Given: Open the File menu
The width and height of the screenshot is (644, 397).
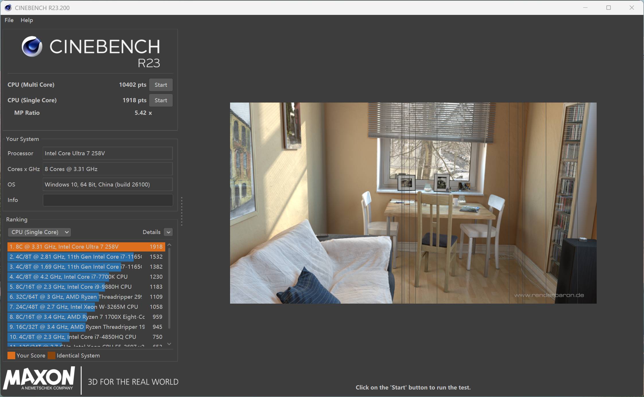Looking at the screenshot, I should pyautogui.click(x=9, y=20).
